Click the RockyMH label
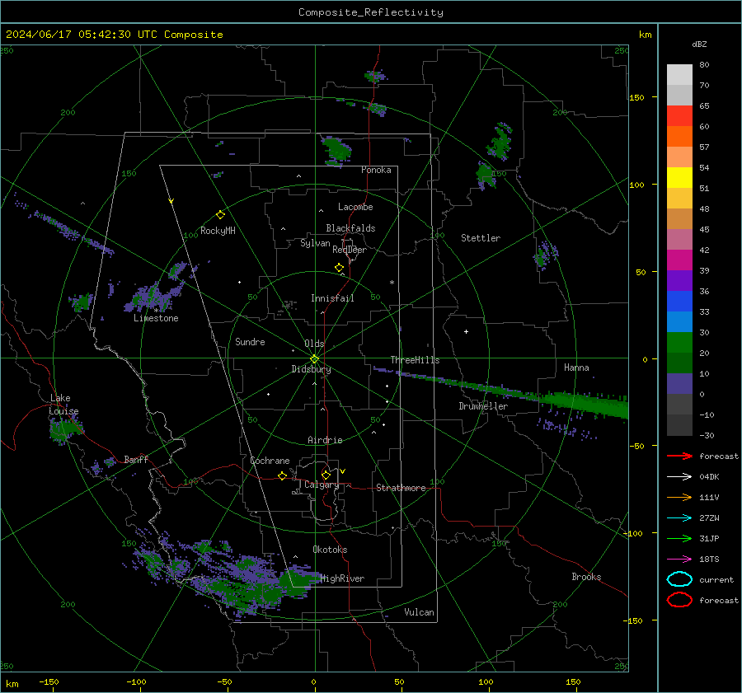Image resolution: width=742 pixels, height=693 pixels. pos(218,231)
